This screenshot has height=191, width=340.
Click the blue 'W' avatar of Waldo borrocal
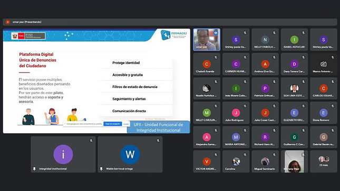[x=130, y=154]
